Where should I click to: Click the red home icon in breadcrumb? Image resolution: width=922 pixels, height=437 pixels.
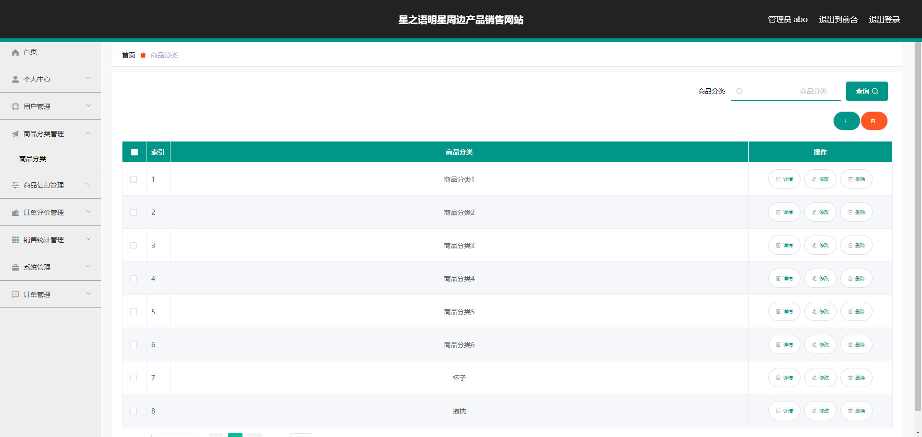[143, 55]
